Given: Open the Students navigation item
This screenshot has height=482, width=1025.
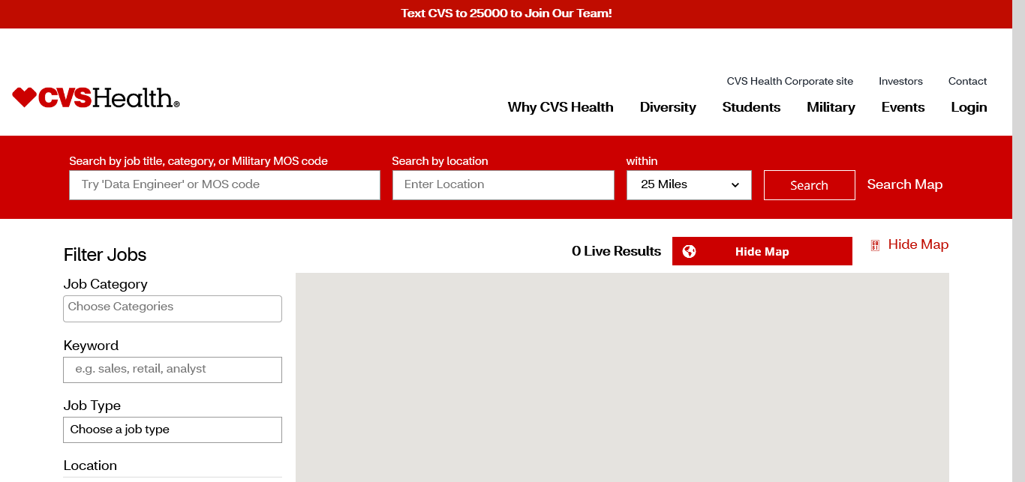Looking at the screenshot, I should coord(750,107).
